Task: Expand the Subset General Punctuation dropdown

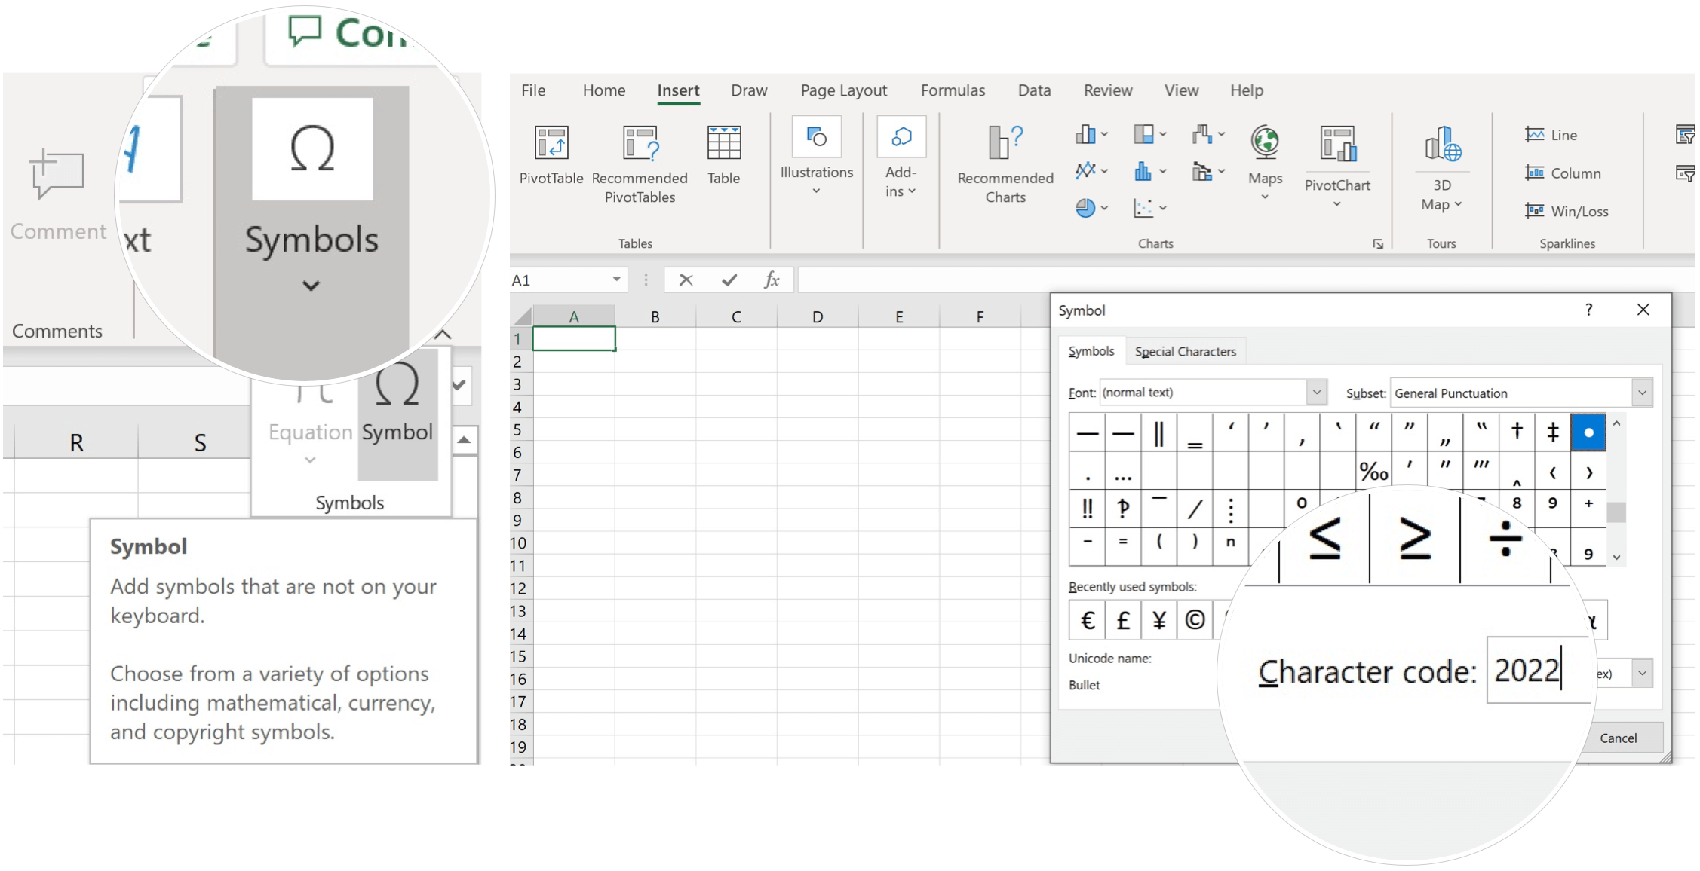Action: coord(1642,393)
